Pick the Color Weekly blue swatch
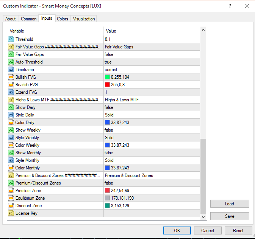255x239 pixels. pos(107,145)
